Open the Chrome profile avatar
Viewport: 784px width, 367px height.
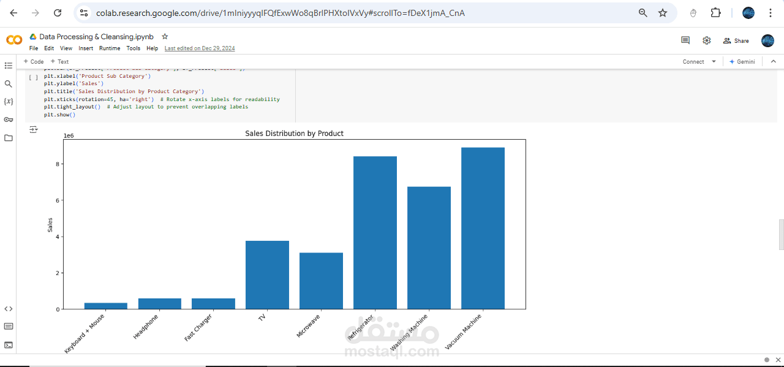click(748, 13)
